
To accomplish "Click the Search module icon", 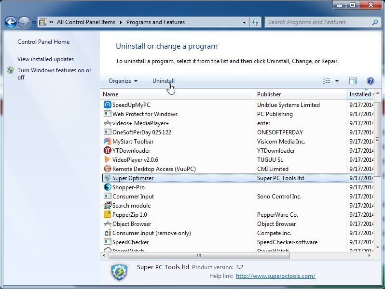I will click(x=107, y=205).
